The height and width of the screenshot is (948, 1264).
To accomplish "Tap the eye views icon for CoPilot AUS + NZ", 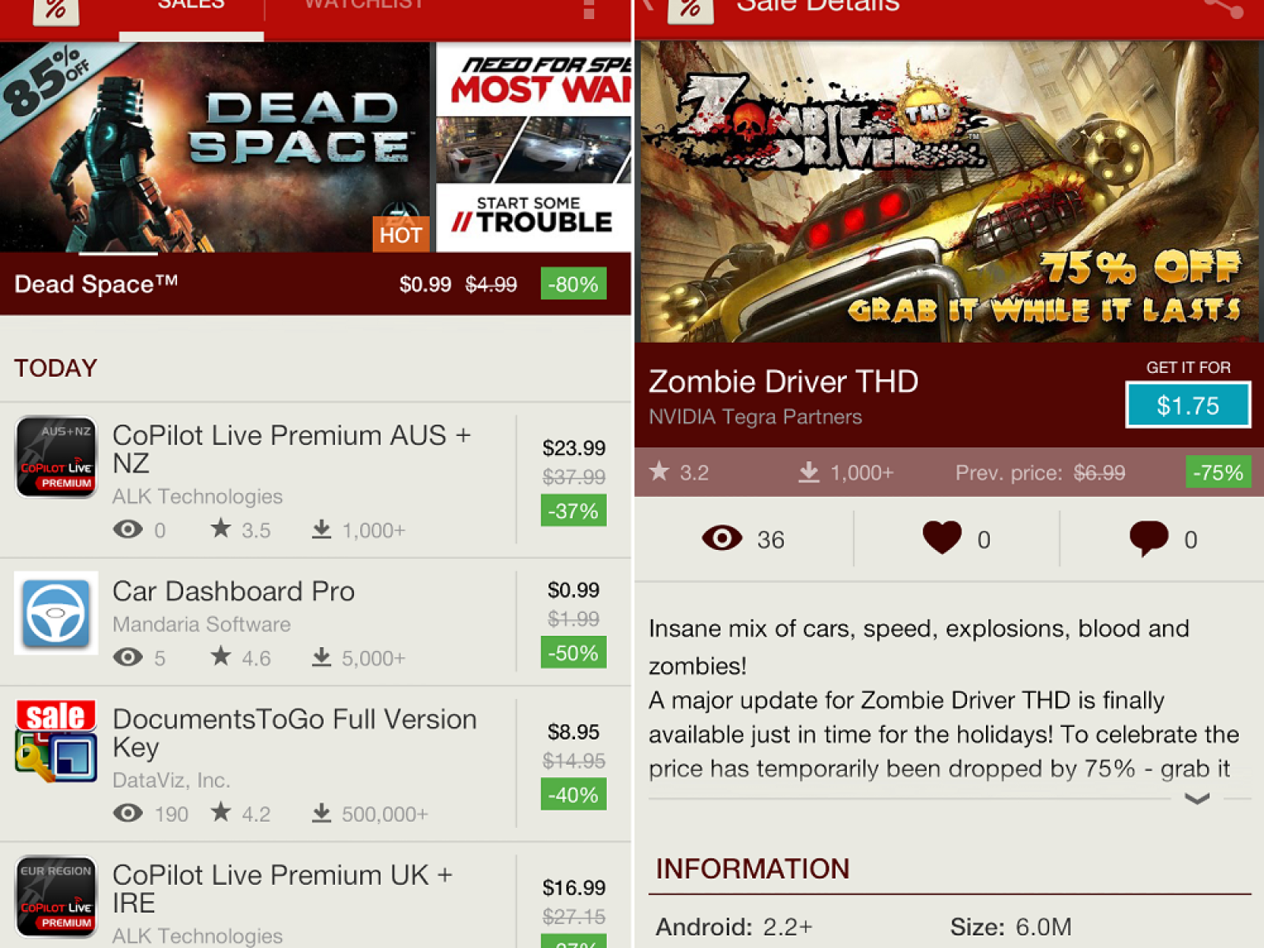I will 128,529.
